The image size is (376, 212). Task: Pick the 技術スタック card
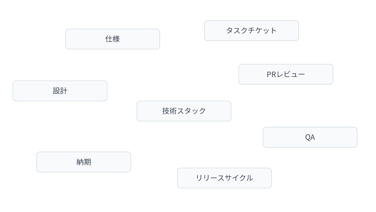click(x=184, y=111)
